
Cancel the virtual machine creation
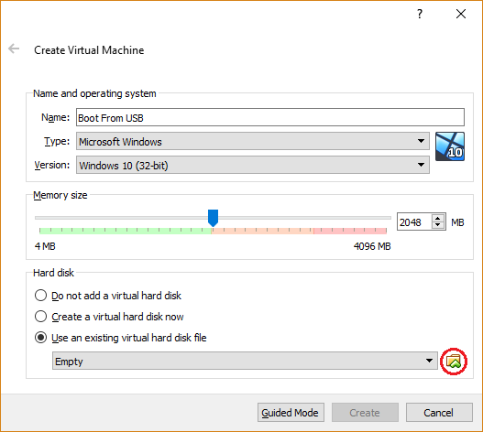(439, 413)
